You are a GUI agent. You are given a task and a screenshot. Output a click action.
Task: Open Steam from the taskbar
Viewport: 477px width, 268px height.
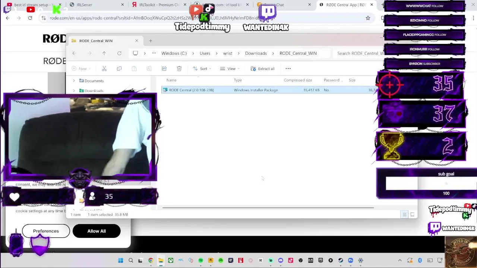[341, 261]
